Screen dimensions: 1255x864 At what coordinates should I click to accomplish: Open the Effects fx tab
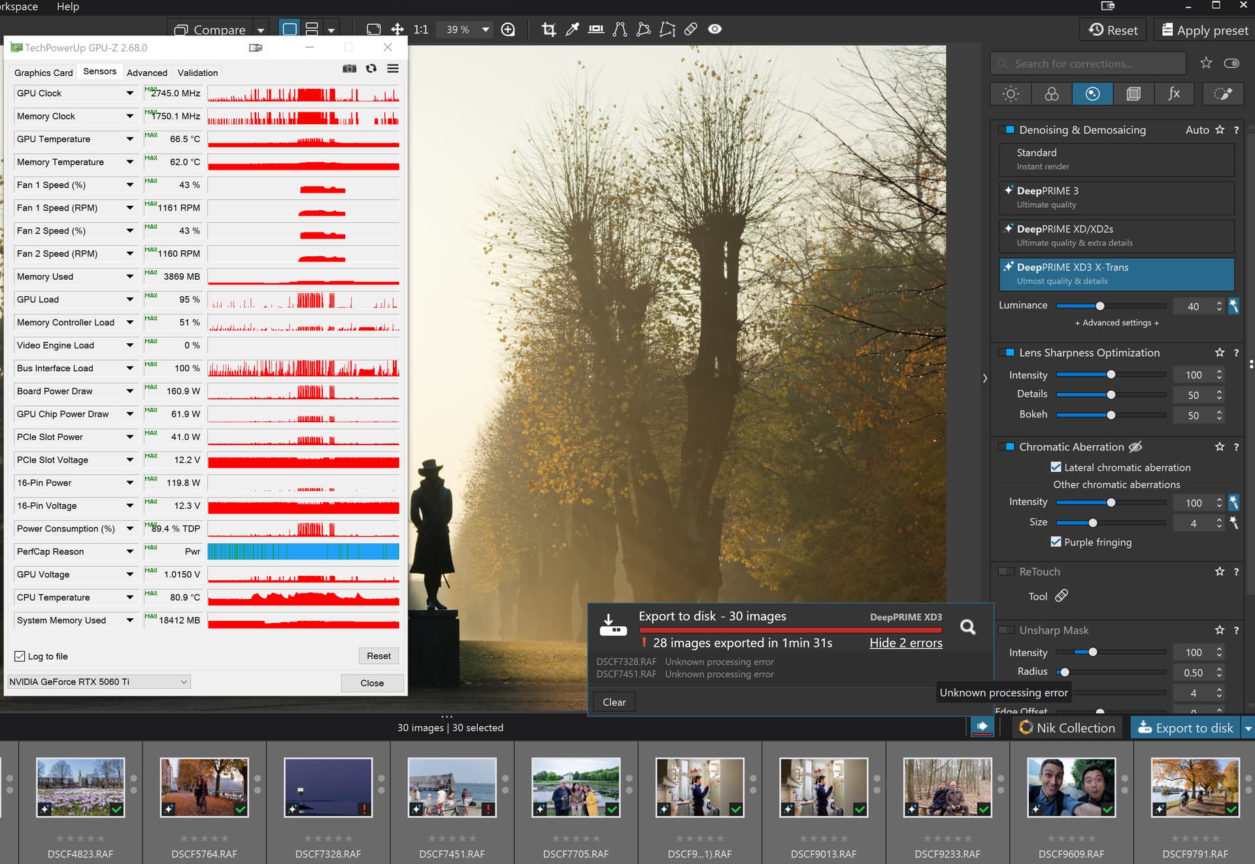(x=1174, y=94)
